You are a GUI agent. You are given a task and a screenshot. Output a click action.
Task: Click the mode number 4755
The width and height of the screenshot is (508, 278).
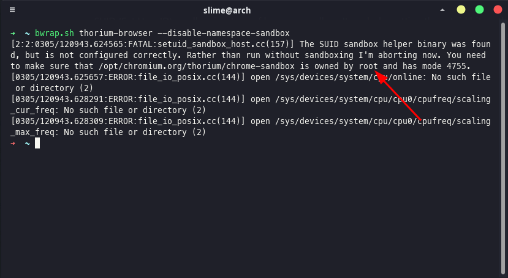click(456, 66)
